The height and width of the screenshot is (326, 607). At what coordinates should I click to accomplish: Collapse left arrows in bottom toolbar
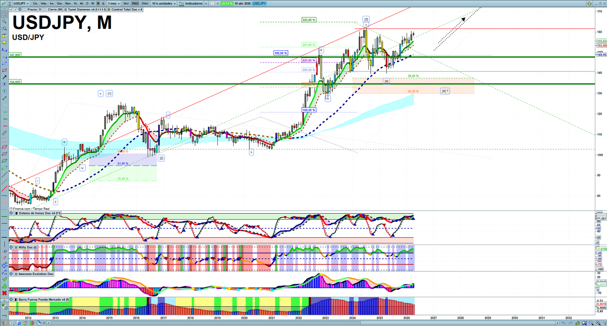[44, 323]
